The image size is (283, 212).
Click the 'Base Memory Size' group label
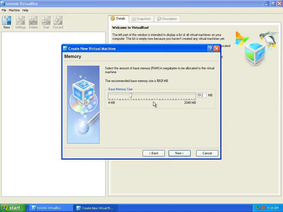coord(120,89)
